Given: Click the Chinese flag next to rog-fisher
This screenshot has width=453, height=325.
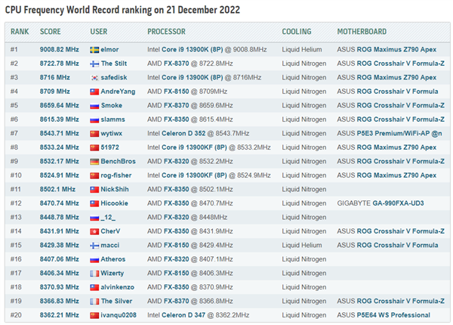Looking at the screenshot, I should [94, 176].
